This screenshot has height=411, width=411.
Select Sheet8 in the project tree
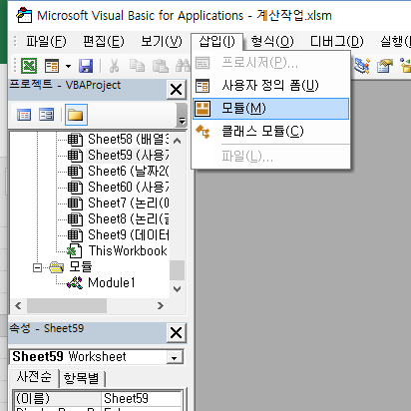pyautogui.click(x=128, y=218)
